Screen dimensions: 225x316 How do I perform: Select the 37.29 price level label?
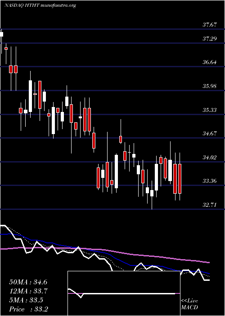pyautogui.click(x=209, y=38)
